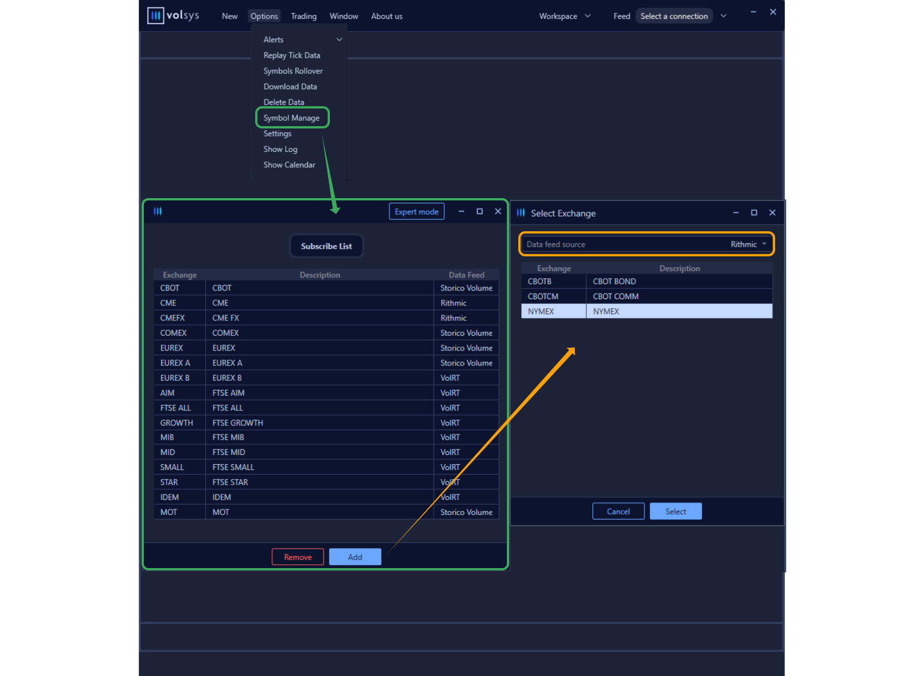Select the IDEM exchange cell
Screen dimensions: 923x676
(180, 497)
